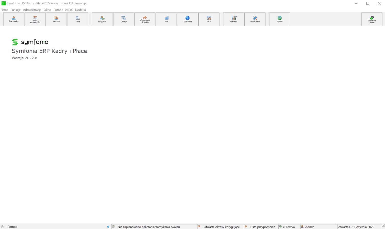Select e-Teczka in the status bar
This screenshot has height=229, width=385.
tap(289, 227)
